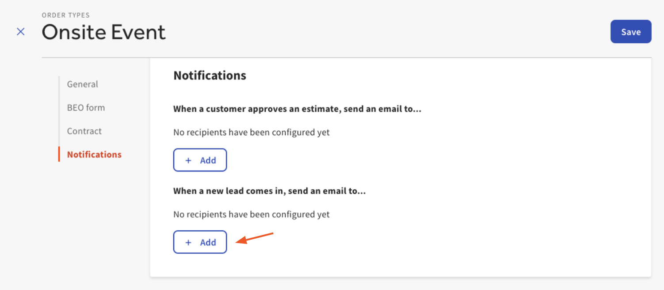Viewport: 664px width, 290px height.
Task: Click the ORDER TYPES breadcrumb label
Action: [x=65, y=15]
